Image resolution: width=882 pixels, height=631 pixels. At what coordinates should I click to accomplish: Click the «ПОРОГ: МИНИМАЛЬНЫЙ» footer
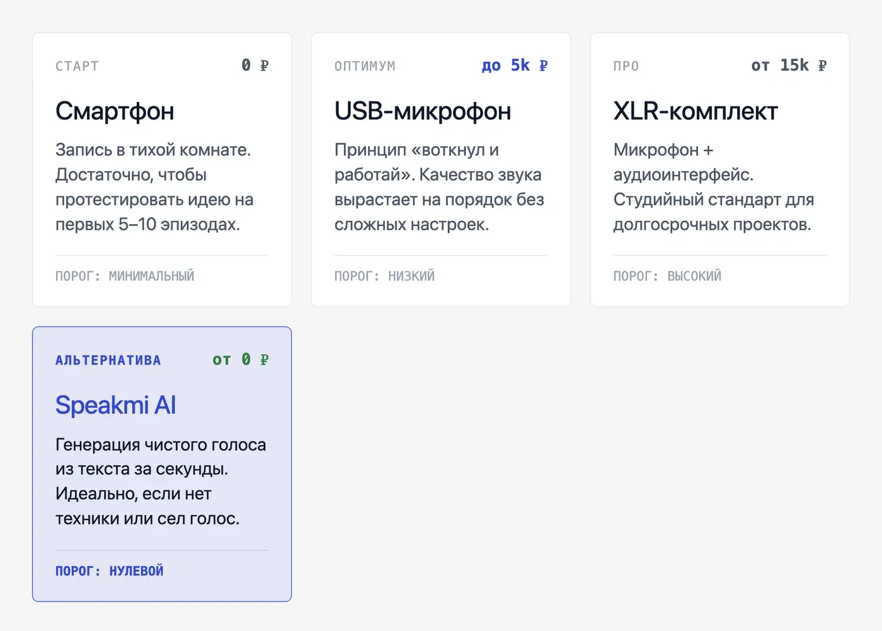click(125, 276)
